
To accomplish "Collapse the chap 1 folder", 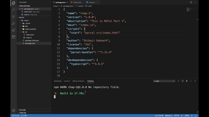I will tap(26, 20).
